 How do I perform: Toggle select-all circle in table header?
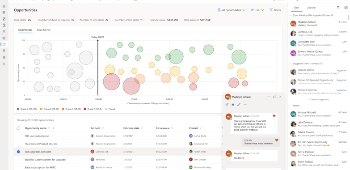(18, 128)
